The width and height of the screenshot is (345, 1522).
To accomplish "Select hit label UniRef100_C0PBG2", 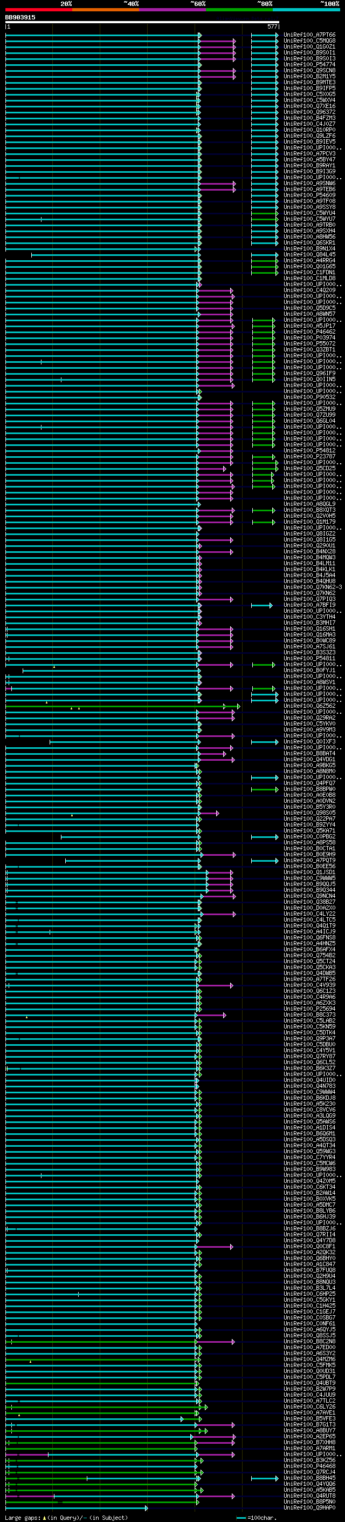I will click(x=309, y=836).
